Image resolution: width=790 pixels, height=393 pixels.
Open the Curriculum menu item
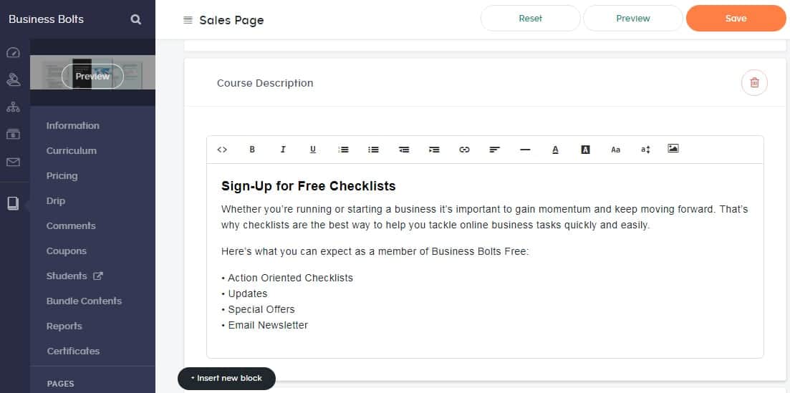[x=72, y=151]
